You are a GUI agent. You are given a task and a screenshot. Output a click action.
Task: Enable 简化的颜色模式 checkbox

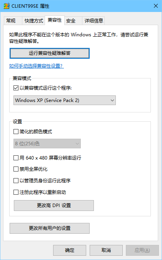tap(16, 132)
